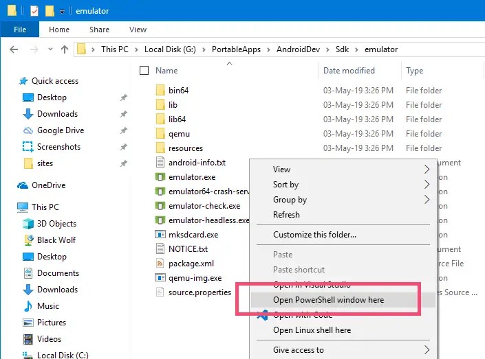Expand the chevron after Sdk breadcrumb
Screen dimensions: 485x359
tap(356, 49)
